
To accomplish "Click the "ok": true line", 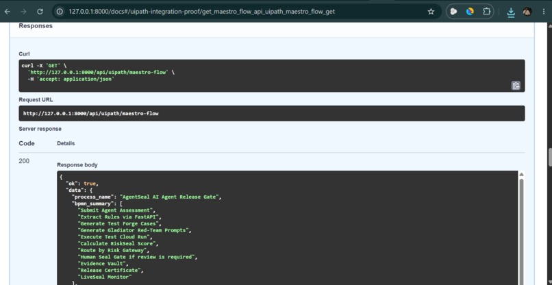I will click(83, 184).
